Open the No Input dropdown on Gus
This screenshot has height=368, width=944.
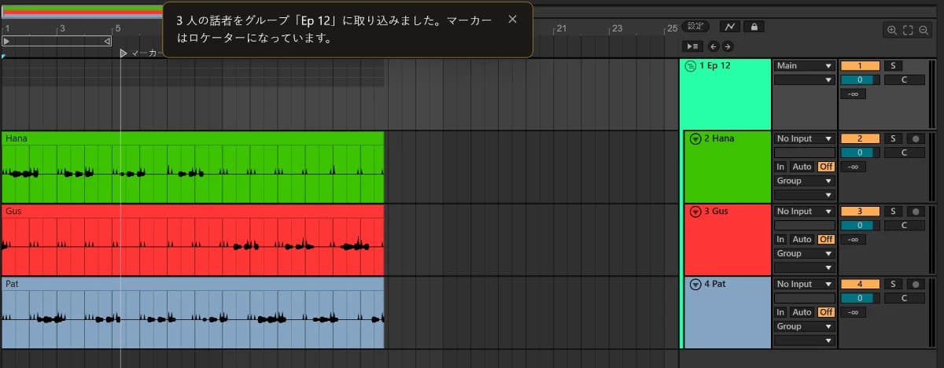tap(804, 212)
